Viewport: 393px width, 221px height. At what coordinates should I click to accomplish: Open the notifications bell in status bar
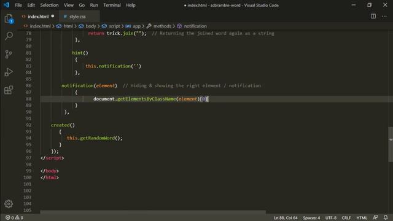click(x=386, y=217)
